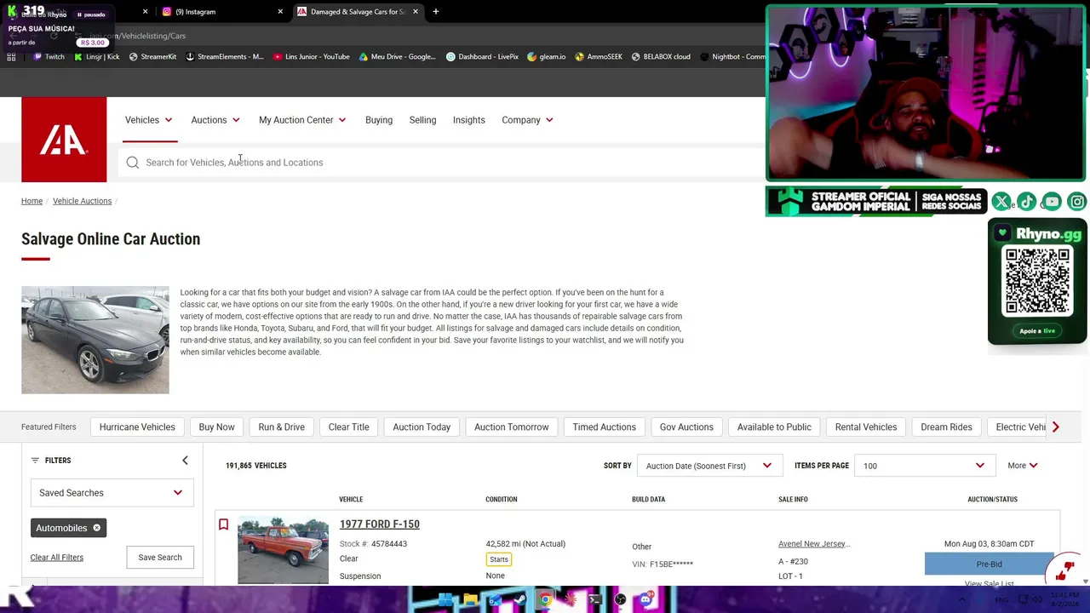Image resolution: width=1090 pixels, height=613 pixels.
Task: Apply the Timed Auctions featured filter
Action: 604,427
